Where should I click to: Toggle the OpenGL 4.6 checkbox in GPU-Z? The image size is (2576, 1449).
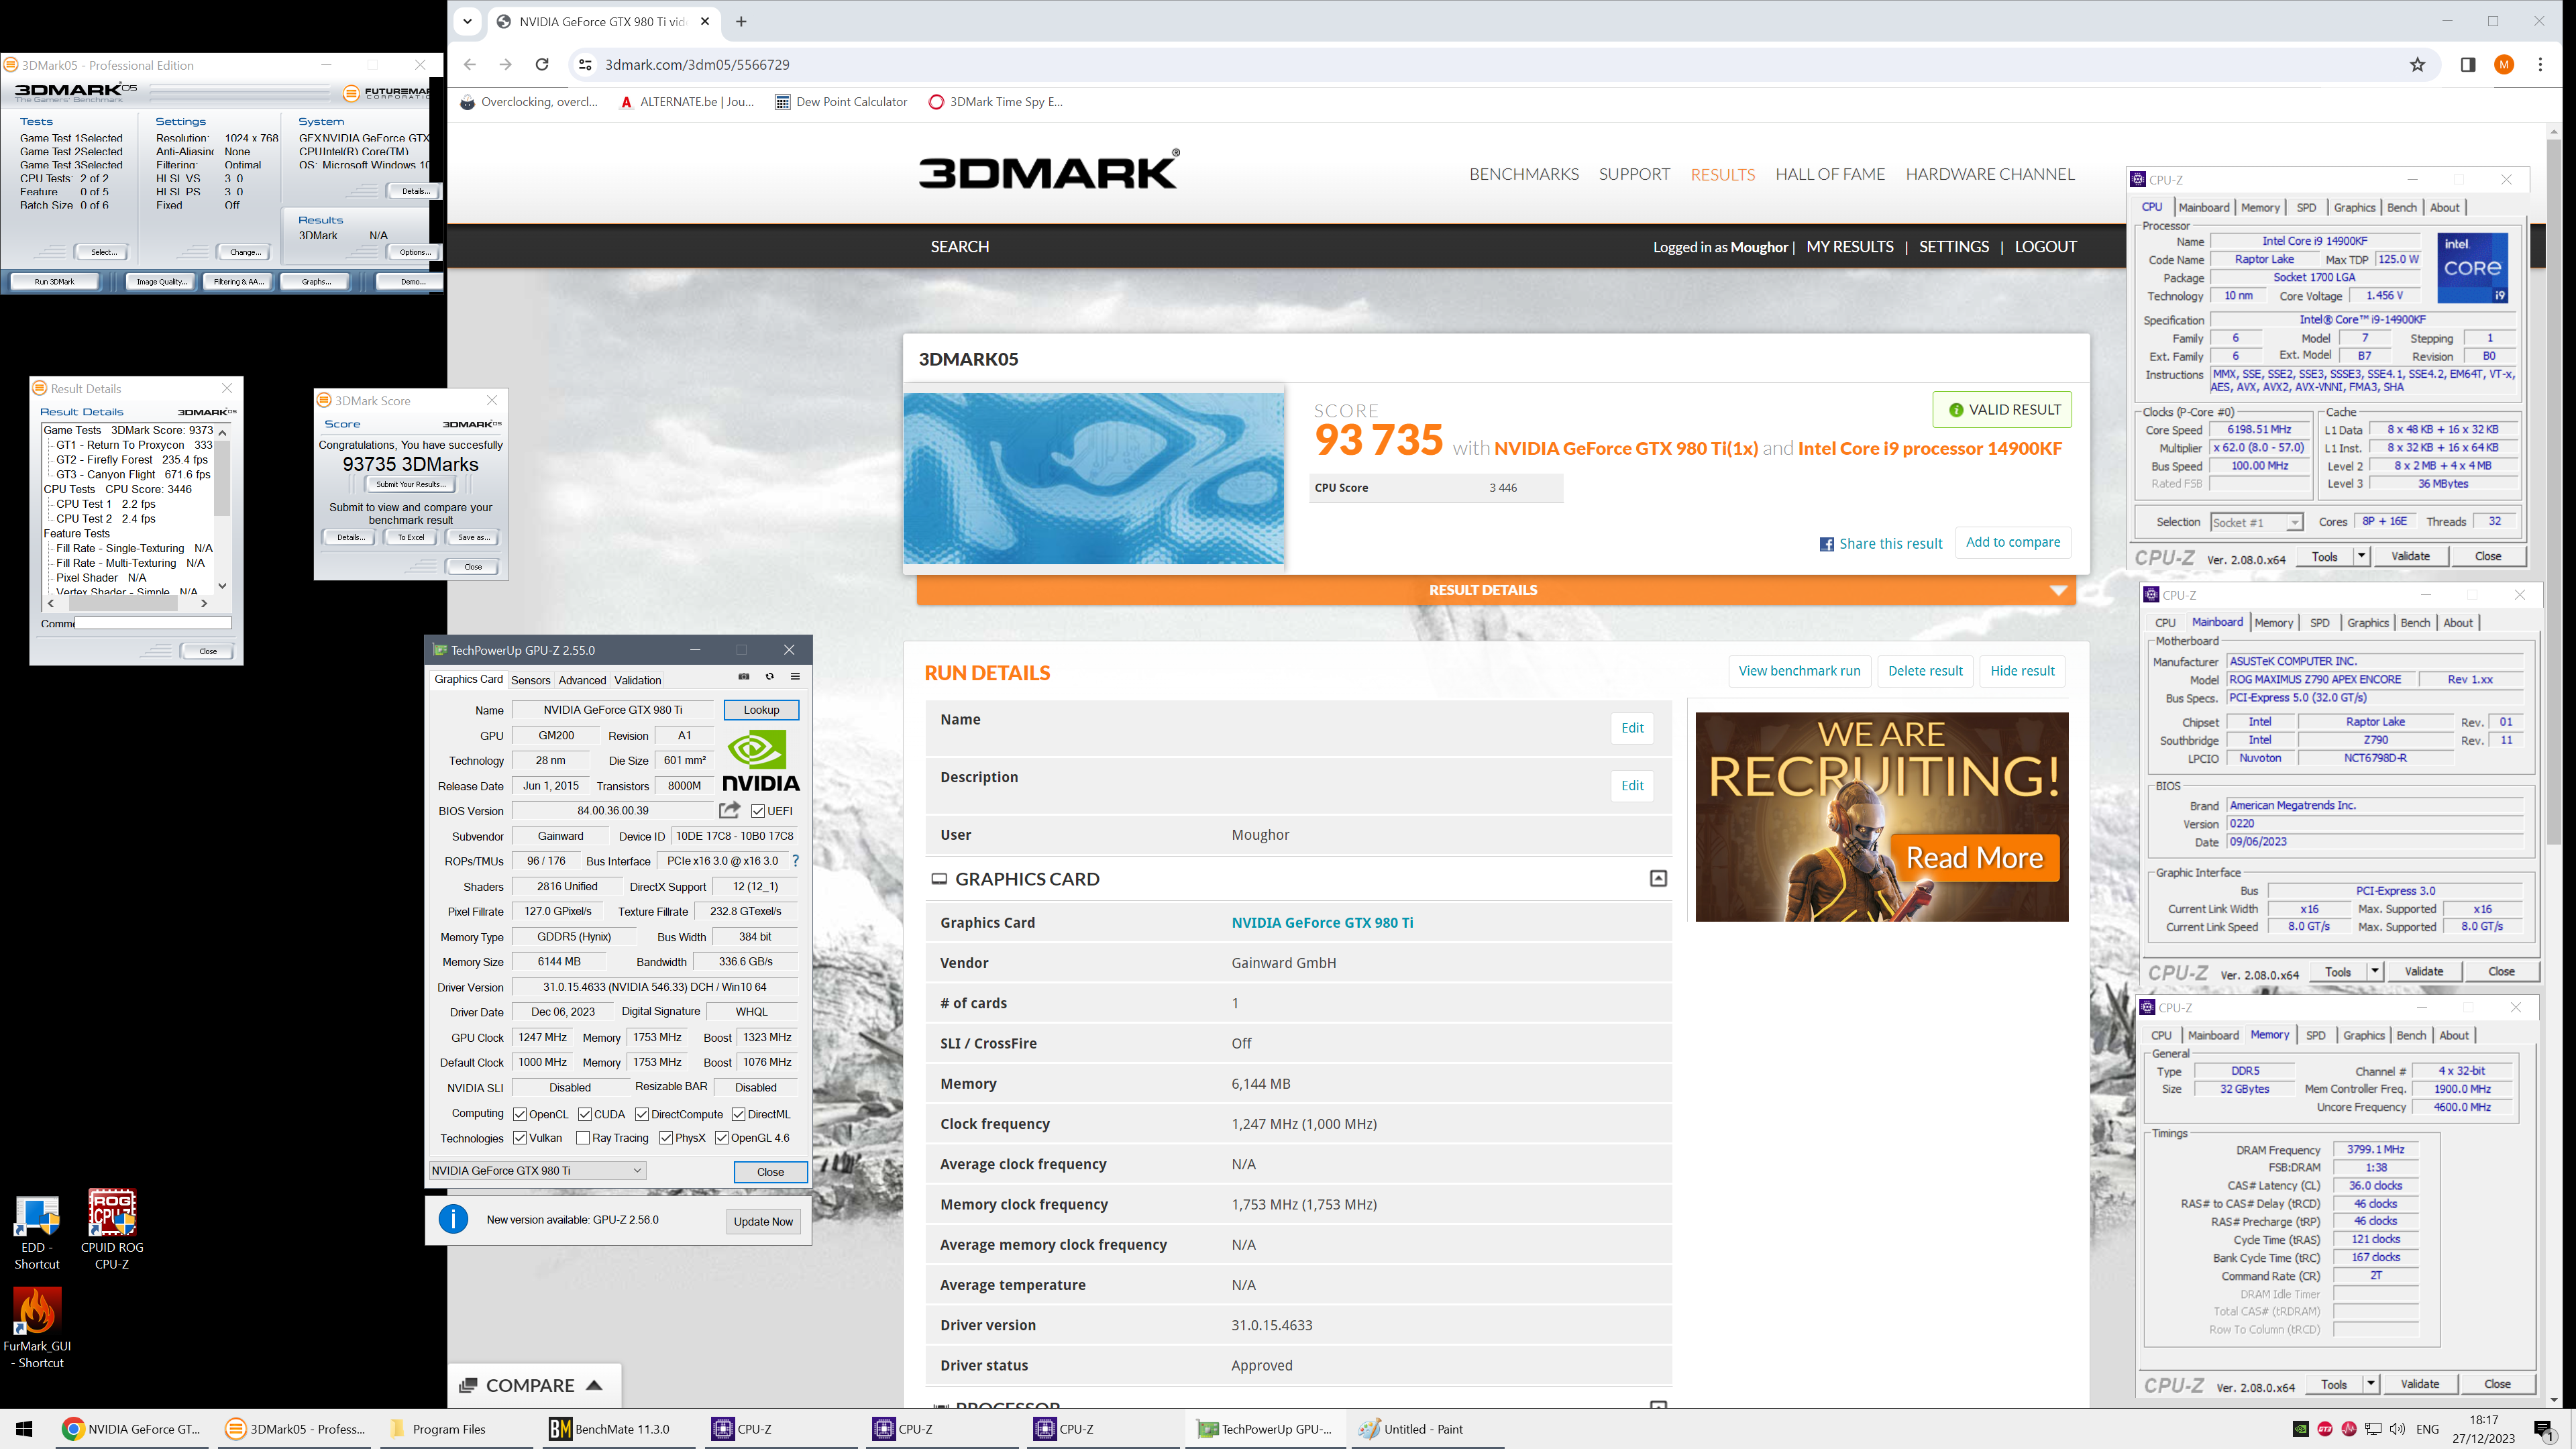722,1138
